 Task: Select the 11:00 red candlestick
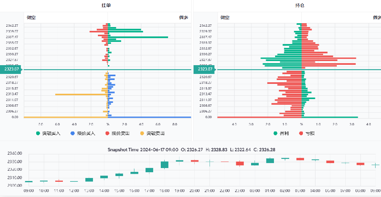click(x=59, y=181)
